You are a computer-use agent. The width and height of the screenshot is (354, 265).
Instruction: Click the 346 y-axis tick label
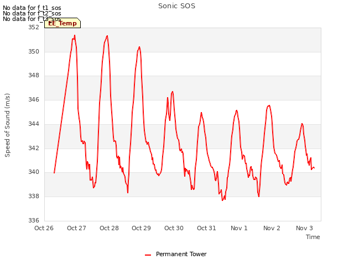coord(34,99)
